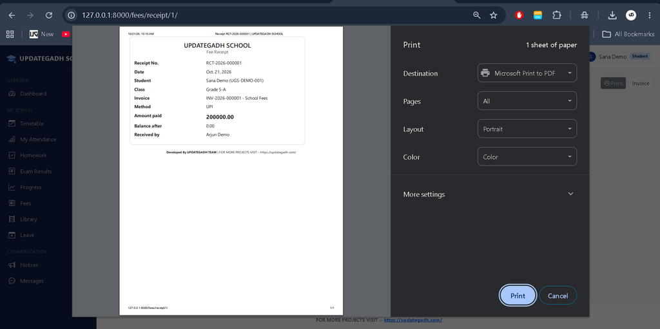Click the Invoice button on the page
Viewport: 660px width, 329px height.
(x=641, y=83)
